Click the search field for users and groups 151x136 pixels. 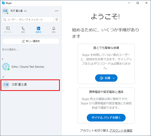[28, 20]
